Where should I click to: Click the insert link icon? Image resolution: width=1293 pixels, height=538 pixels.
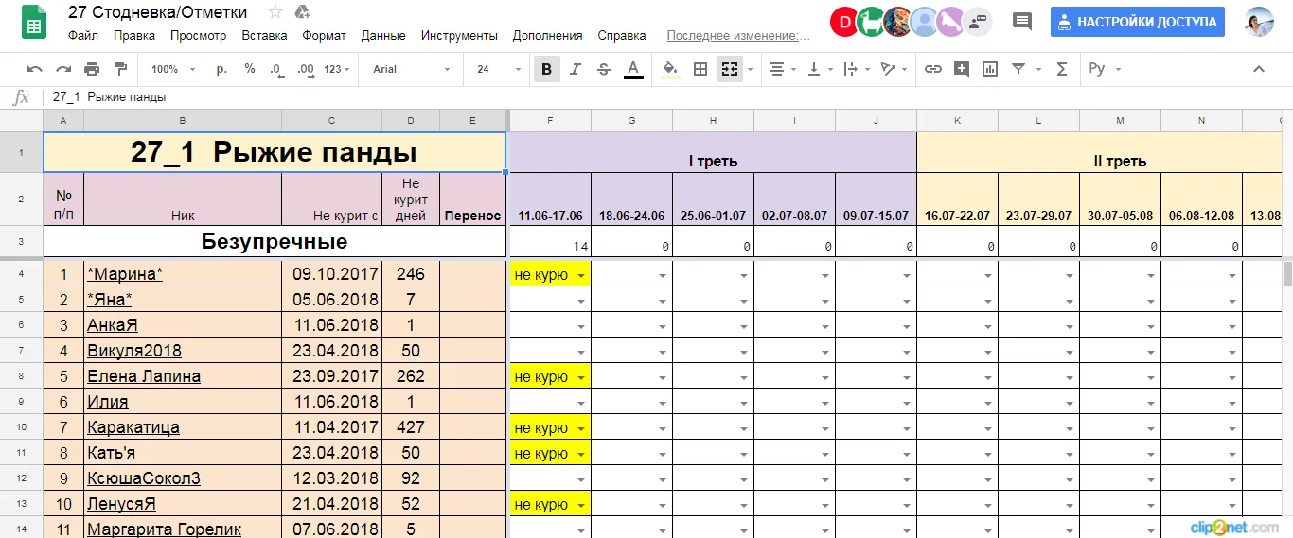coord(933,69)
